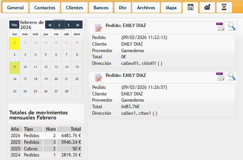The width and height of the screenshot is (243, 160).
Task: View details magnifier for the 11:26:57 order
Action: tap(232, 76)
